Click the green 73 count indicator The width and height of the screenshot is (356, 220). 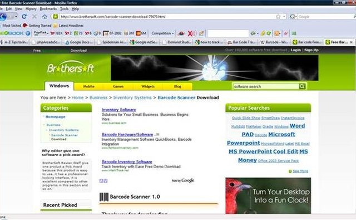pyautogui.click(x=78, y=33)
